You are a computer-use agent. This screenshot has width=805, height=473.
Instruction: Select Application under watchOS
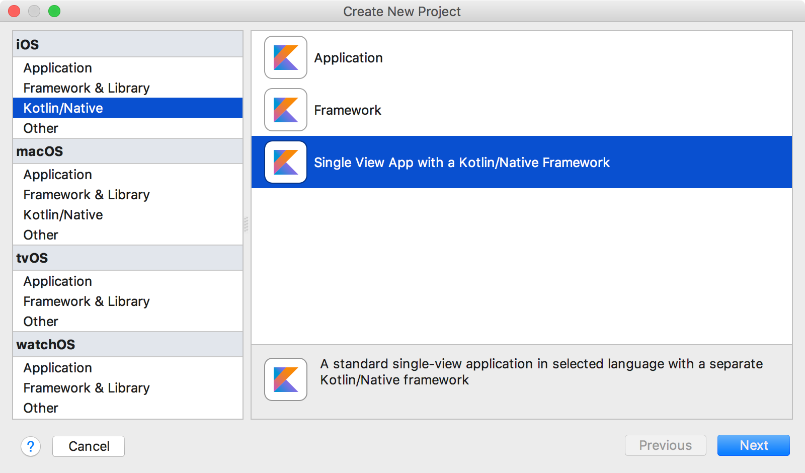(x=57, y=368)
